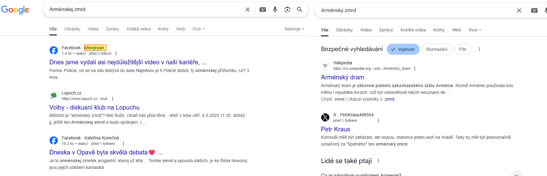
Task: Click the magnifying glass search button
Action: click(x=299, y=10)
